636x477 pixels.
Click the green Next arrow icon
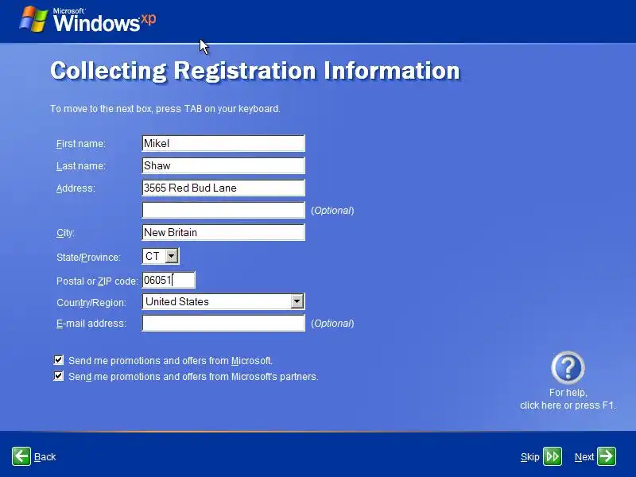point(607,456)
